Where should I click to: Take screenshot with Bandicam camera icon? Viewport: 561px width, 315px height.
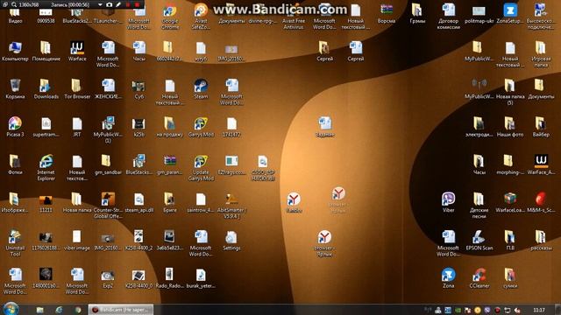click(110, 4)
